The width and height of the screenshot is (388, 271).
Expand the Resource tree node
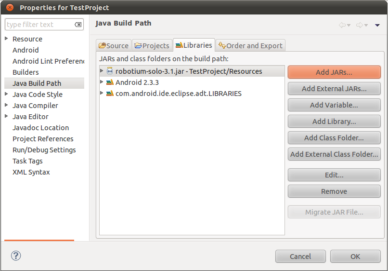tap(6, 39)
